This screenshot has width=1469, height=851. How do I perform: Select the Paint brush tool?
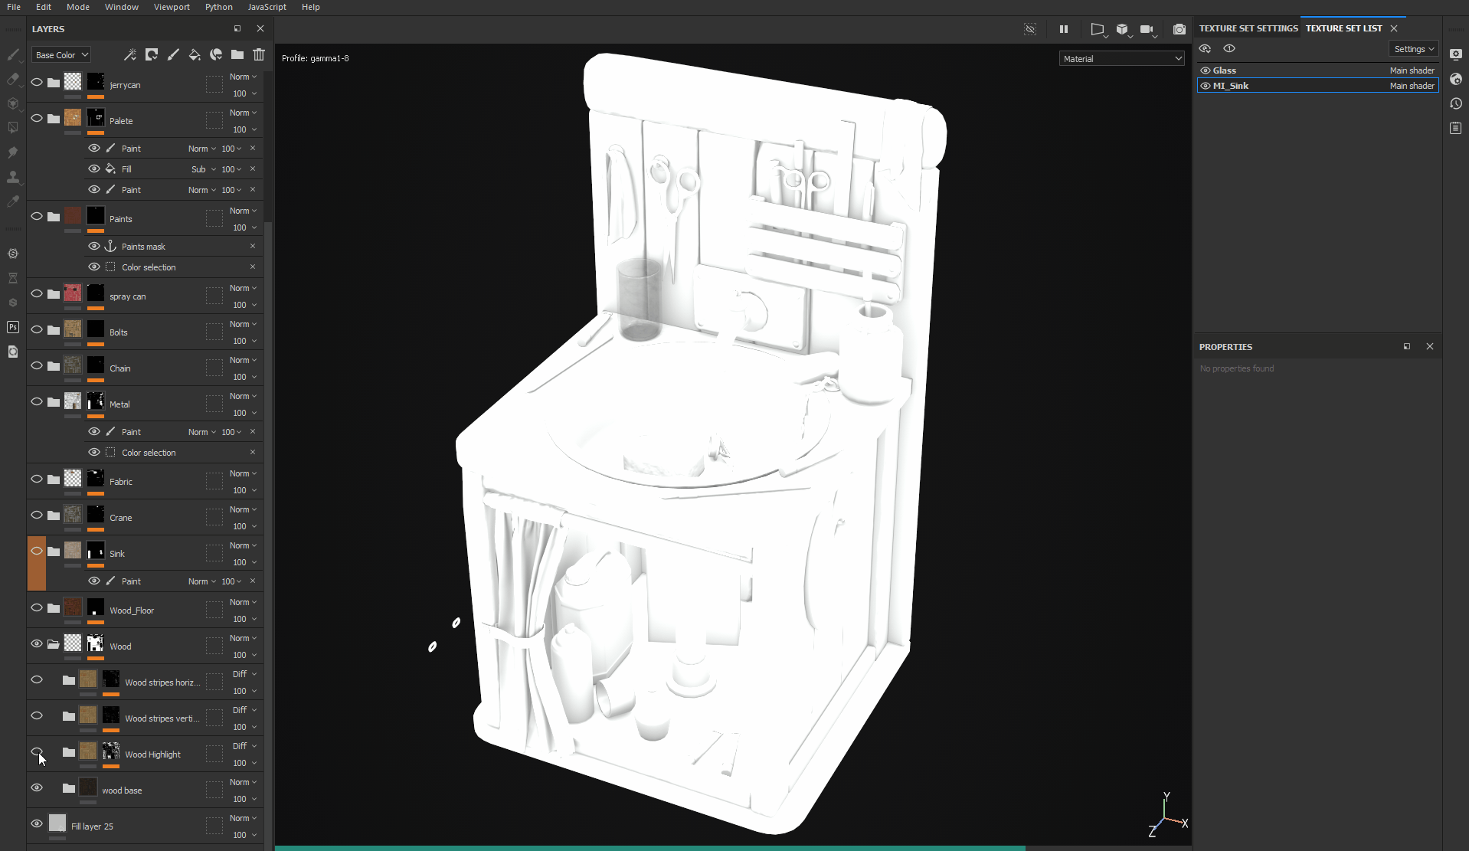point(13,55)
